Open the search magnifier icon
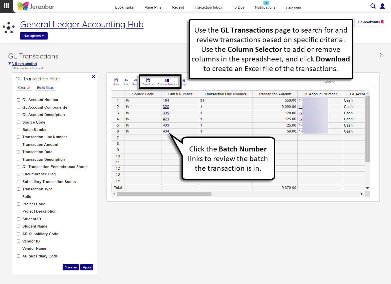 [x=373, y=6]
